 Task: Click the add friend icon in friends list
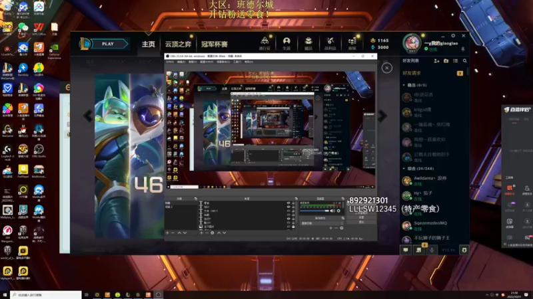click(x=436, y=61)
